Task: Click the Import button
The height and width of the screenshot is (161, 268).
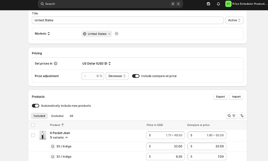Action: (x=236, y=97)
